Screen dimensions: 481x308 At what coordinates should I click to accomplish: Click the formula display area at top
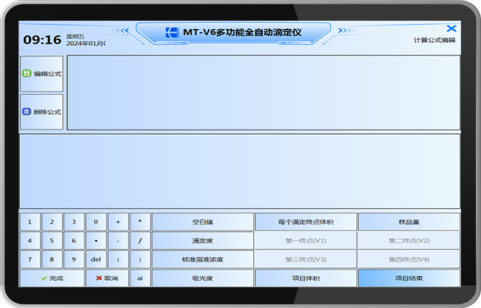point(263,93)
